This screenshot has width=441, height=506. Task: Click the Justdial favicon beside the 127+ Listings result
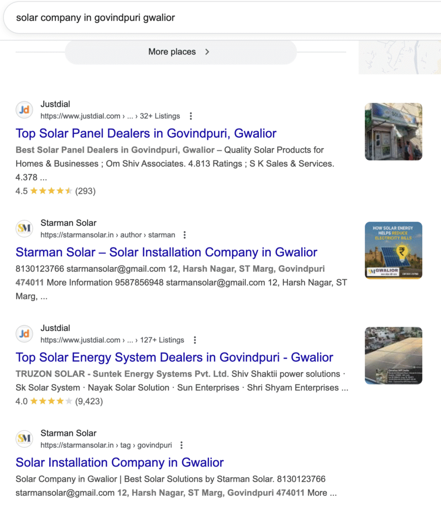pyautogui.click(x=24, y=334)
